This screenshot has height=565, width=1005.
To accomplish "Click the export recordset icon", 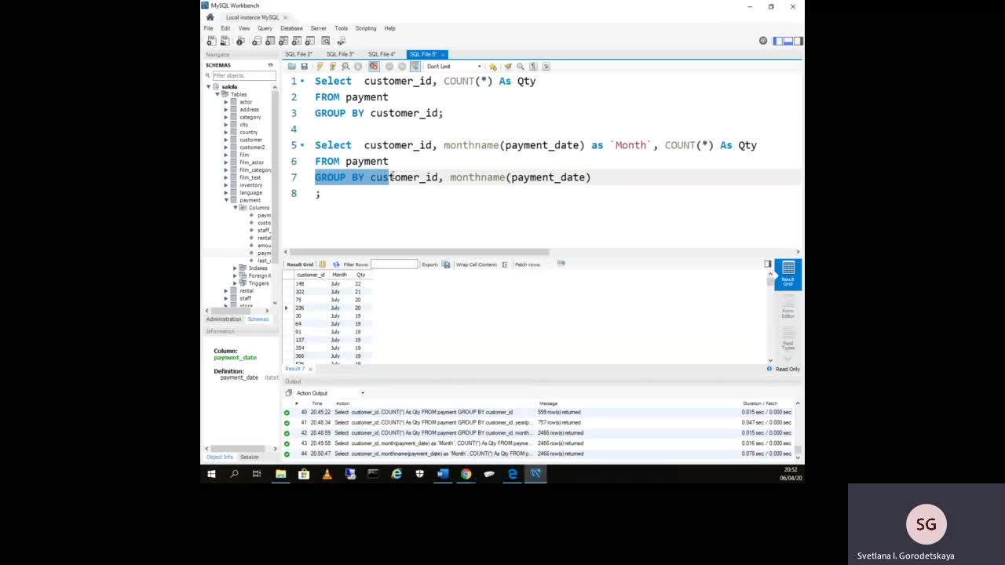I will 446,264.
